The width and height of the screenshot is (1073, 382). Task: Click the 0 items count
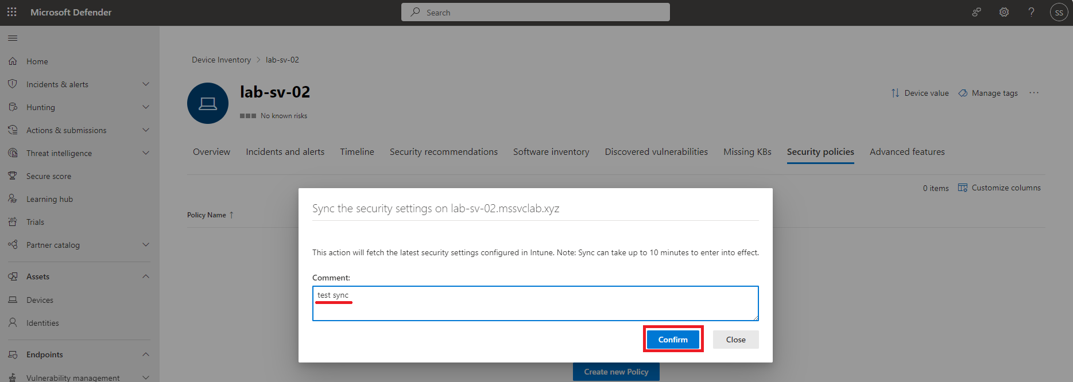click(x=936, y=188)
